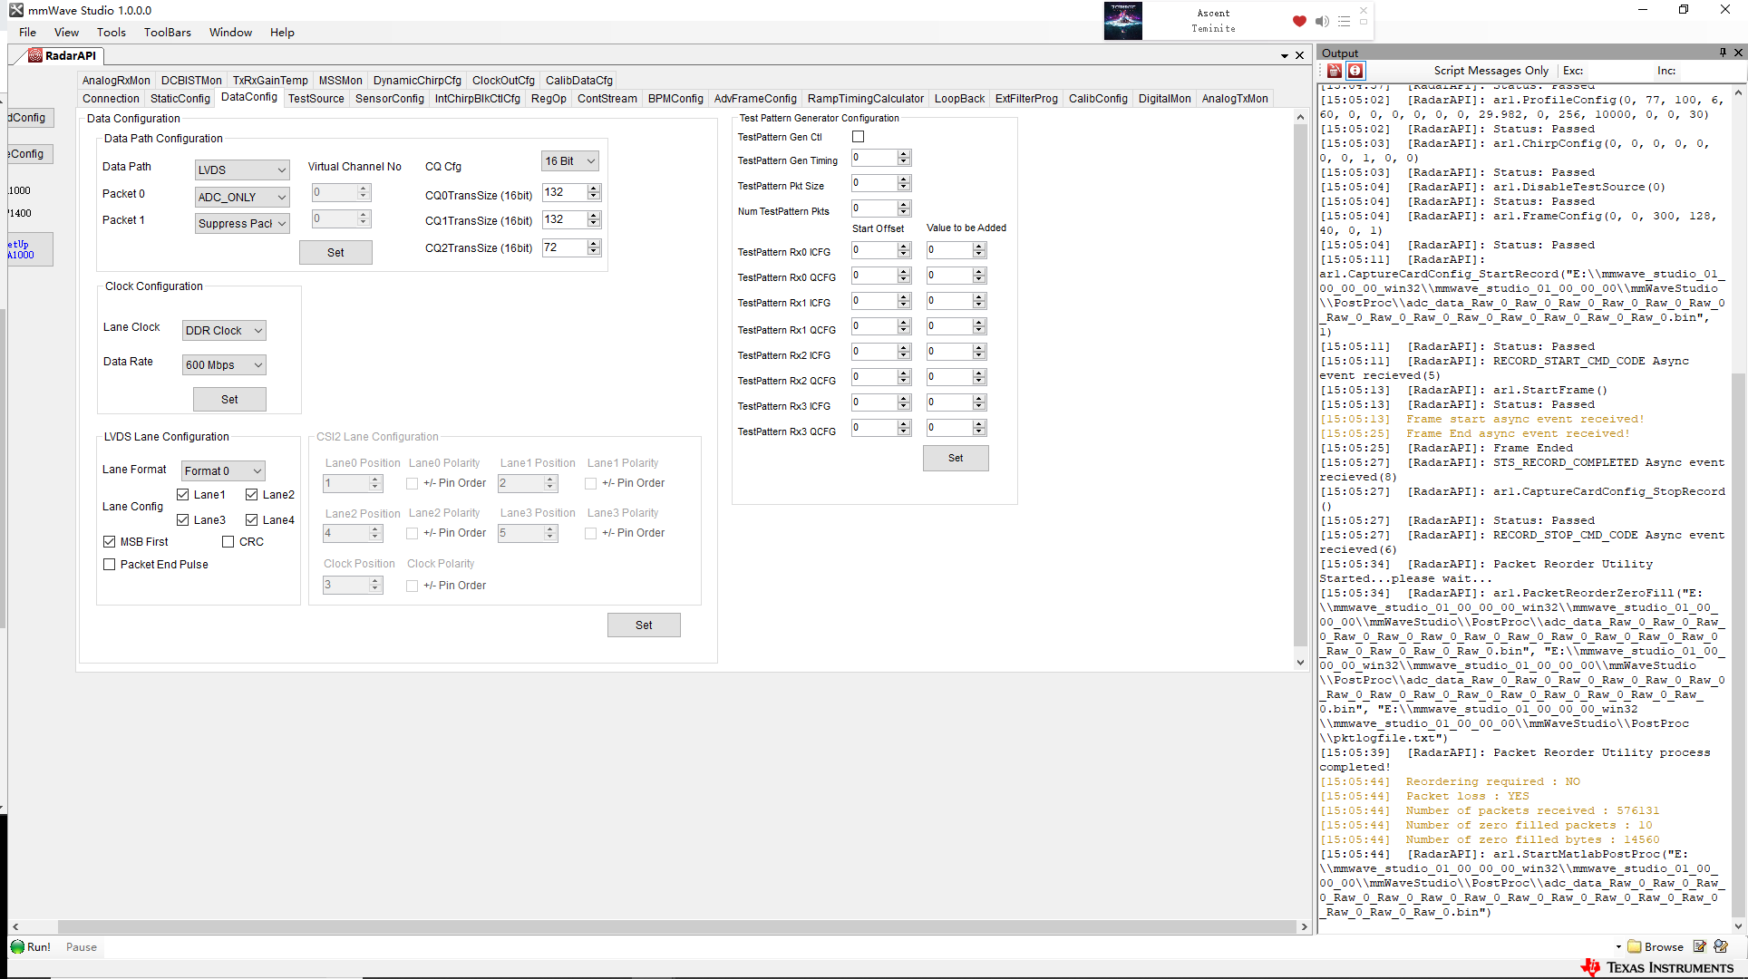This screenshot has height=979, width=1748.
Task: Click Set in LVDS Lane Configuration
Action: (x=644, y=625)
